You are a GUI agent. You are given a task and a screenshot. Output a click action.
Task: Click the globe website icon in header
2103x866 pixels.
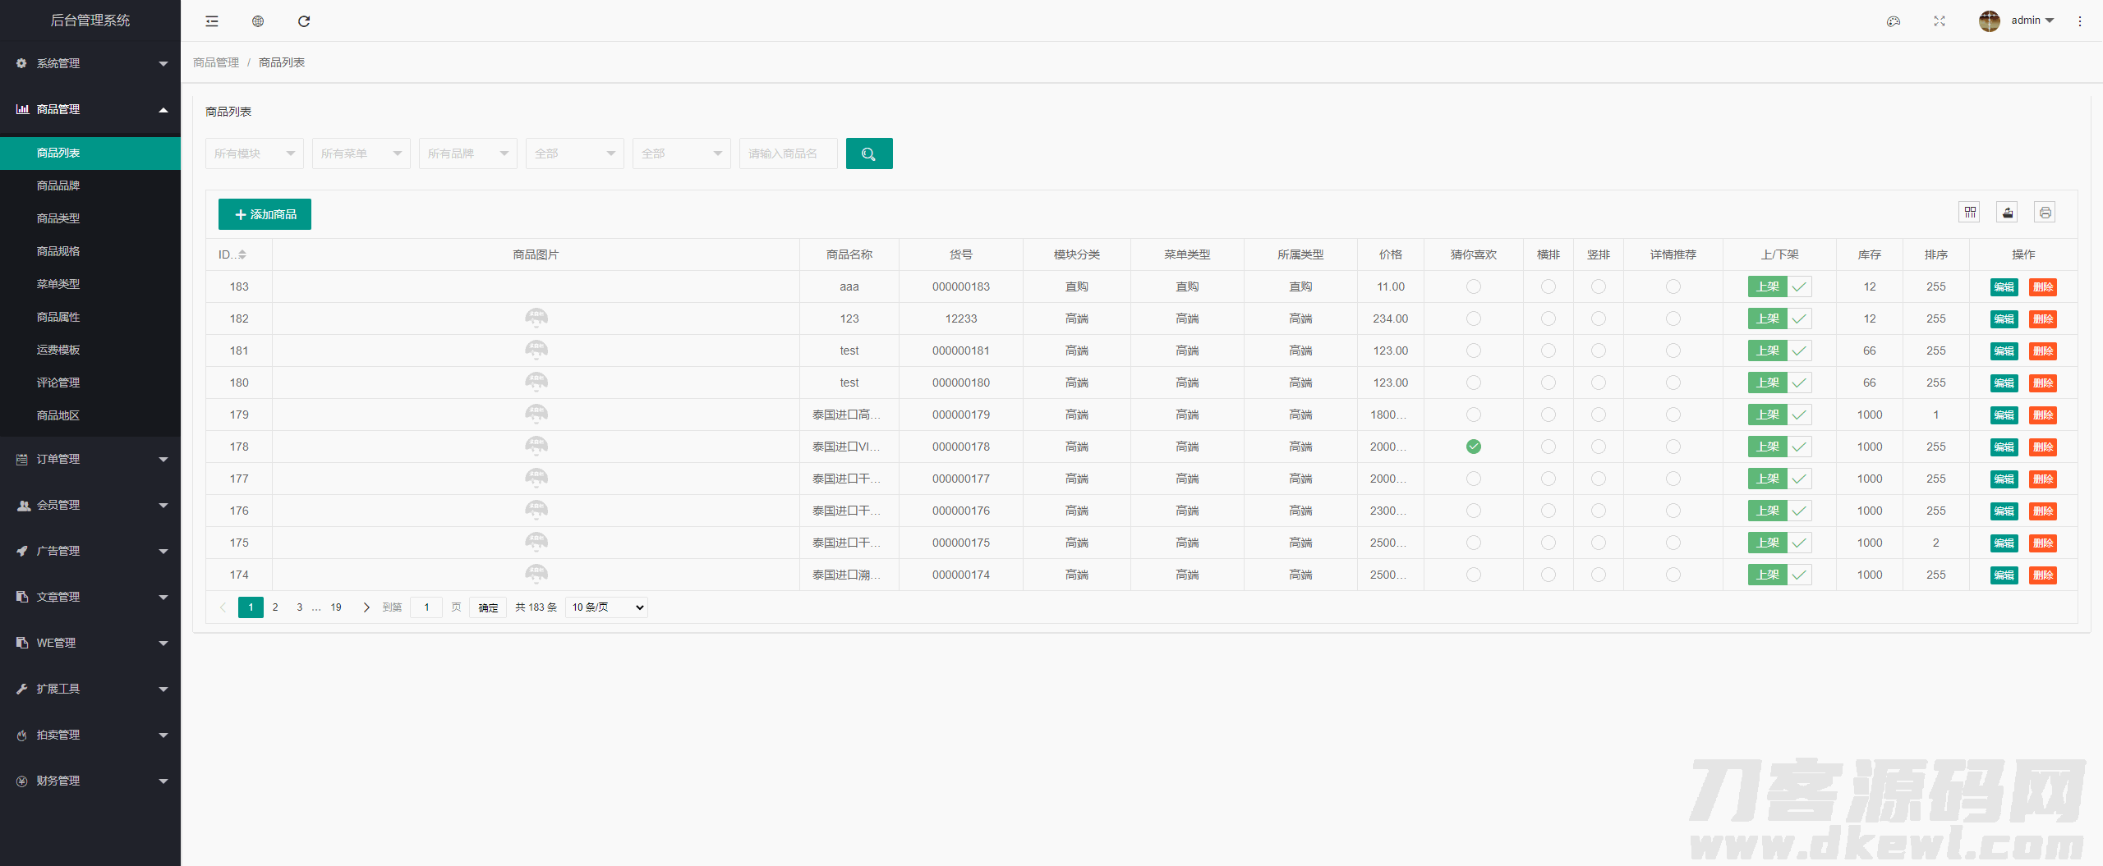click(258, 21)
